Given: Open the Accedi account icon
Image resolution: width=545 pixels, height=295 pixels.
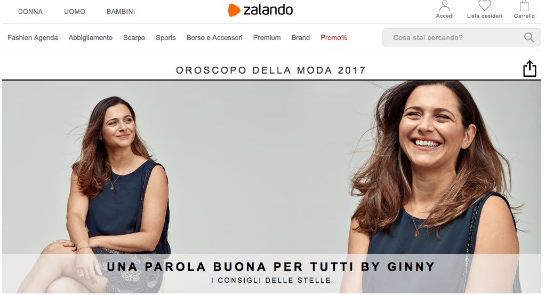Looking at the screenshot, I should tap(445, 6).
